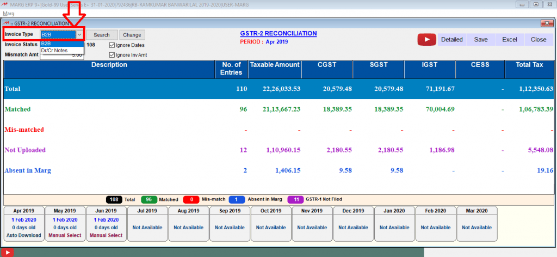This screenshot has width=557, height=257.
Task: Click the purple 11 GSTR-1 Not Filed badge
Action: pyautogui.click(x=295, y=199)
